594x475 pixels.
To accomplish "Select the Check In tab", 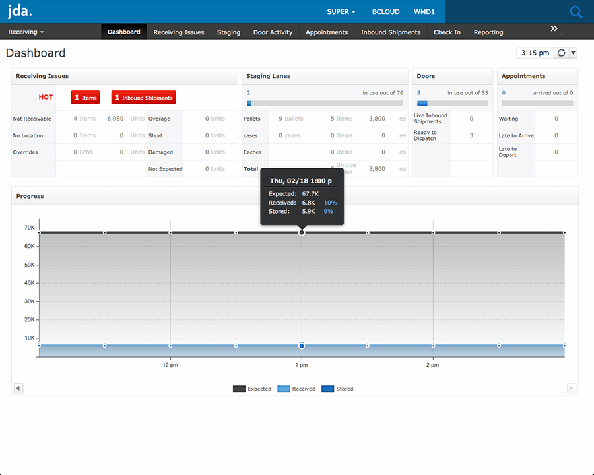I will tap(447, 32).
